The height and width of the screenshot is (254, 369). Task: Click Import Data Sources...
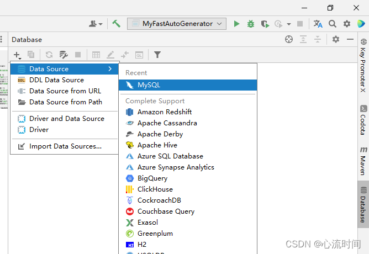click(x=64, y=146)
